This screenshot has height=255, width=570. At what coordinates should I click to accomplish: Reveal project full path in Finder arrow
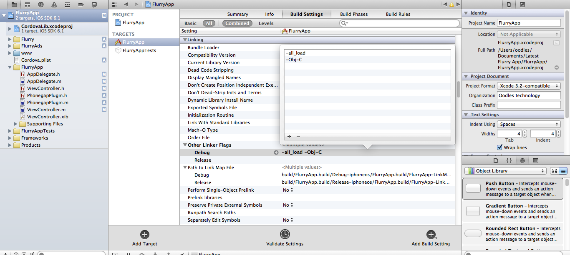[557, 67]
